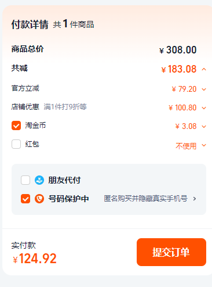Click the 不使用 red packet option text
This screenshot has width=212, height=287.
pos(186,146)
